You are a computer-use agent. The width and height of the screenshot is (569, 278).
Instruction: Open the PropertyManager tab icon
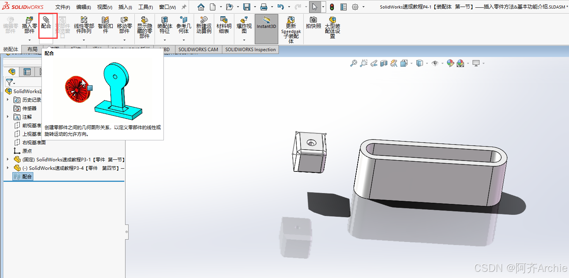[27, 72]
